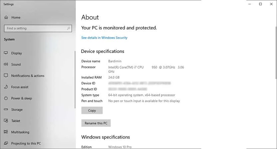Image resolution: width=277 pixels, height=149 pixels.
Task: Click the sidebar scrollbar
Action: click(75, 79)
